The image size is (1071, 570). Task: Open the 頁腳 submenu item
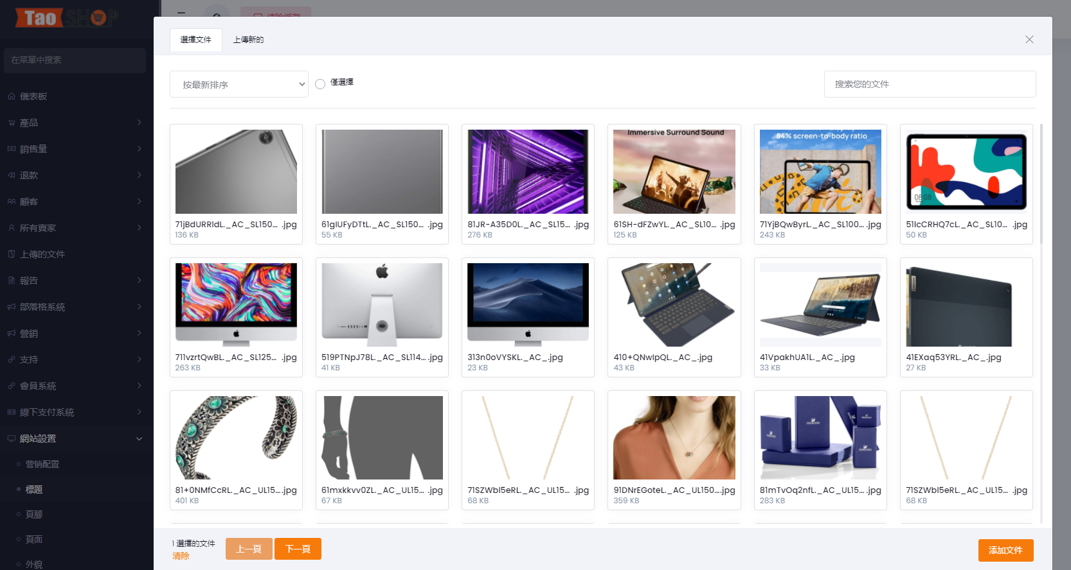tap(34, 514)
